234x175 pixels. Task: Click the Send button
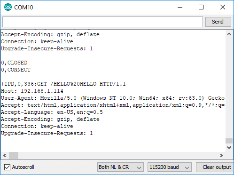pyautogui.click(x=218, y=22)
